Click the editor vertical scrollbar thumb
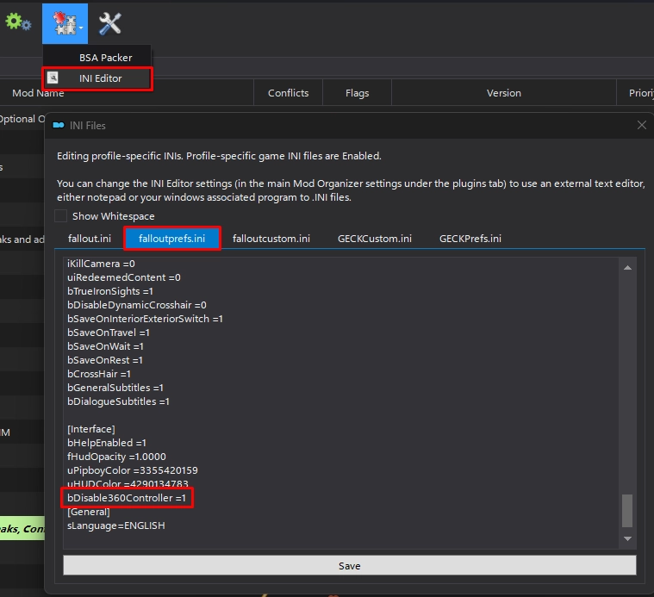Viewport: 654px width, 597px height. 627,511
